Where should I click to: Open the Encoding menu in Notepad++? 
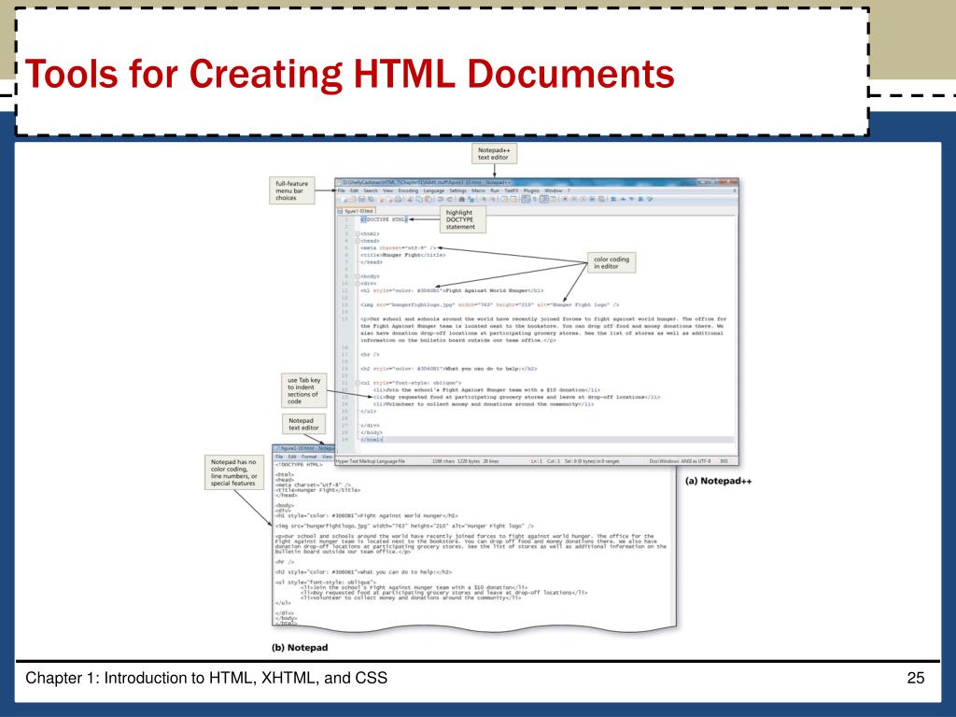point(409,190)
